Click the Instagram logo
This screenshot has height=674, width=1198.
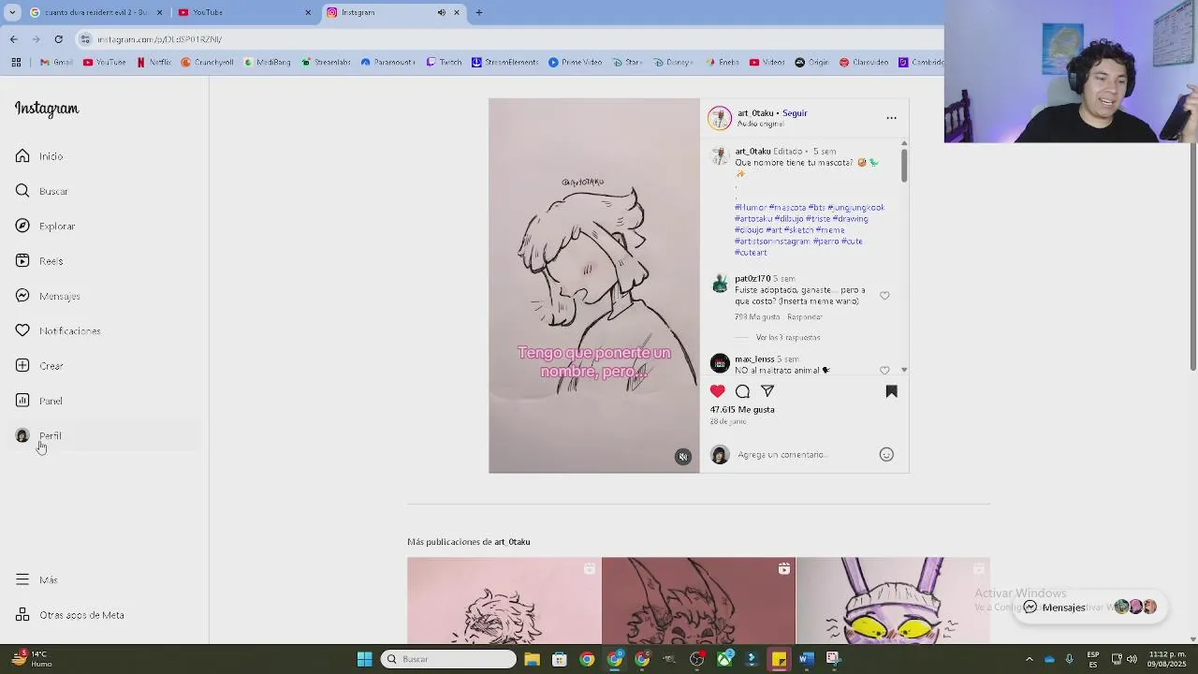click(47, 109)
